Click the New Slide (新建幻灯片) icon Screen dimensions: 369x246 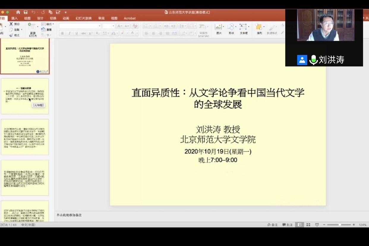(x=31, y=26)
